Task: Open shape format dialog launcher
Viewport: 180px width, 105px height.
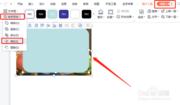Action: [x=134, y=21]
